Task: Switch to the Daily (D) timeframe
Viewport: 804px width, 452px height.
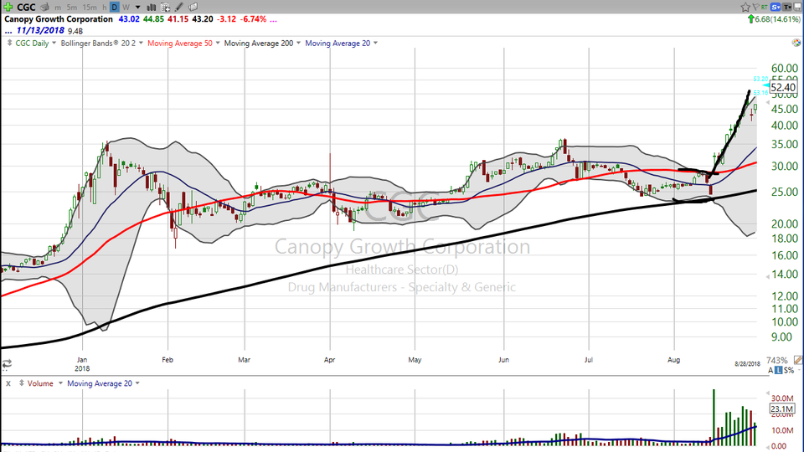Action: tap(115, 7)
